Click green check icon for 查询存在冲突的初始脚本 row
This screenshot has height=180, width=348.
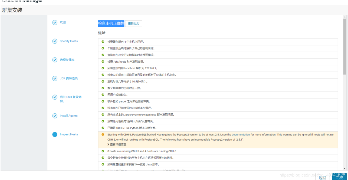(x=103, y=55)
